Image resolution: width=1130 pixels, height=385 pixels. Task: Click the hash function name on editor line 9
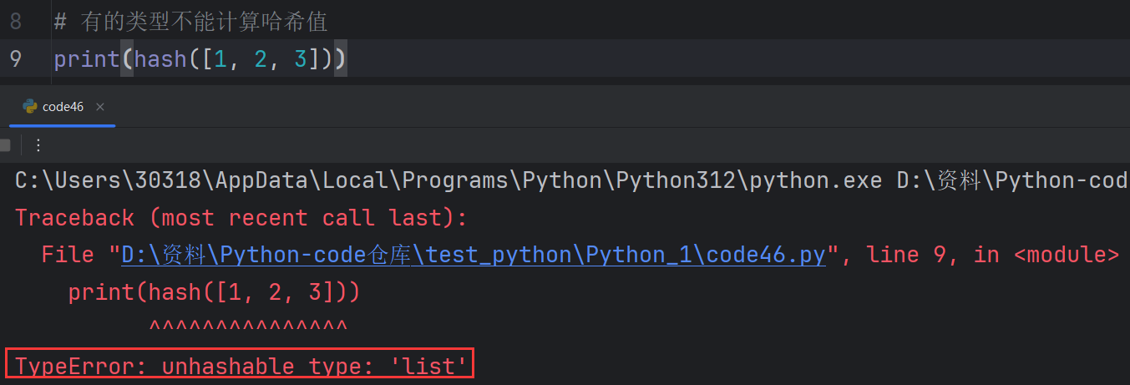point(160,60)
